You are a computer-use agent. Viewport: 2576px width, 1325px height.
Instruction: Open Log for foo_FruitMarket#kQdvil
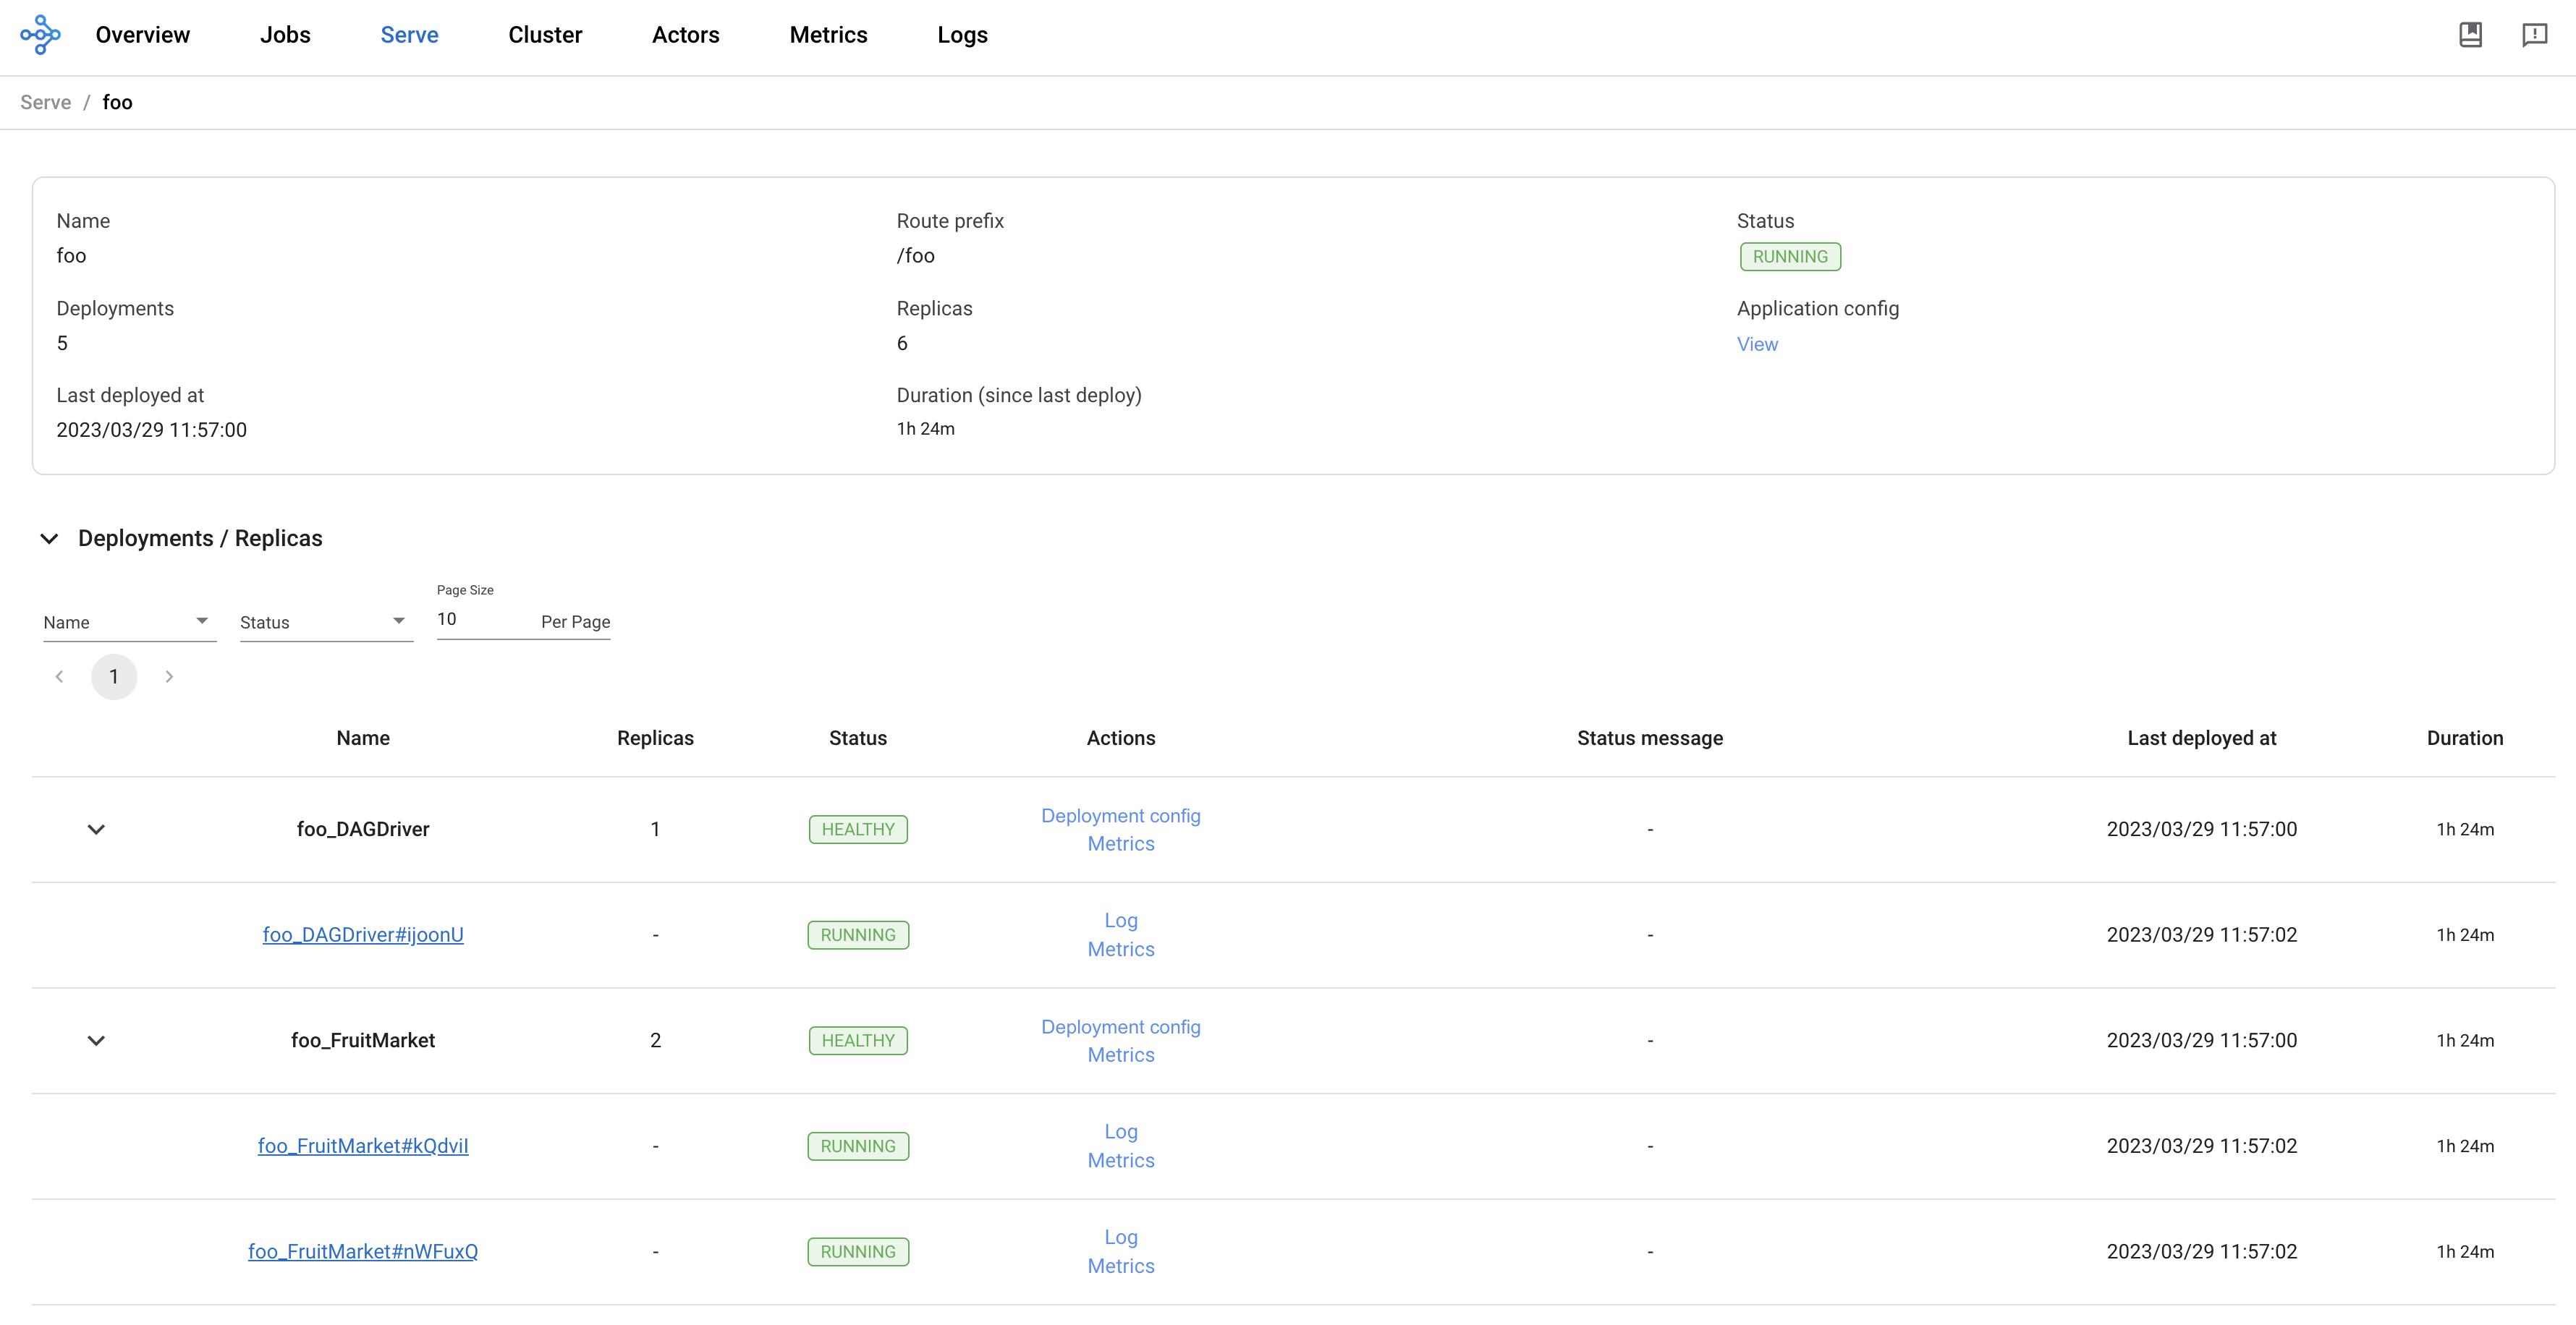tap(1120, 1131)
